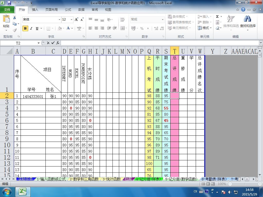Click the 排序和筛选 button
This screenshot has width=263, height=197.
coord(231,23)
